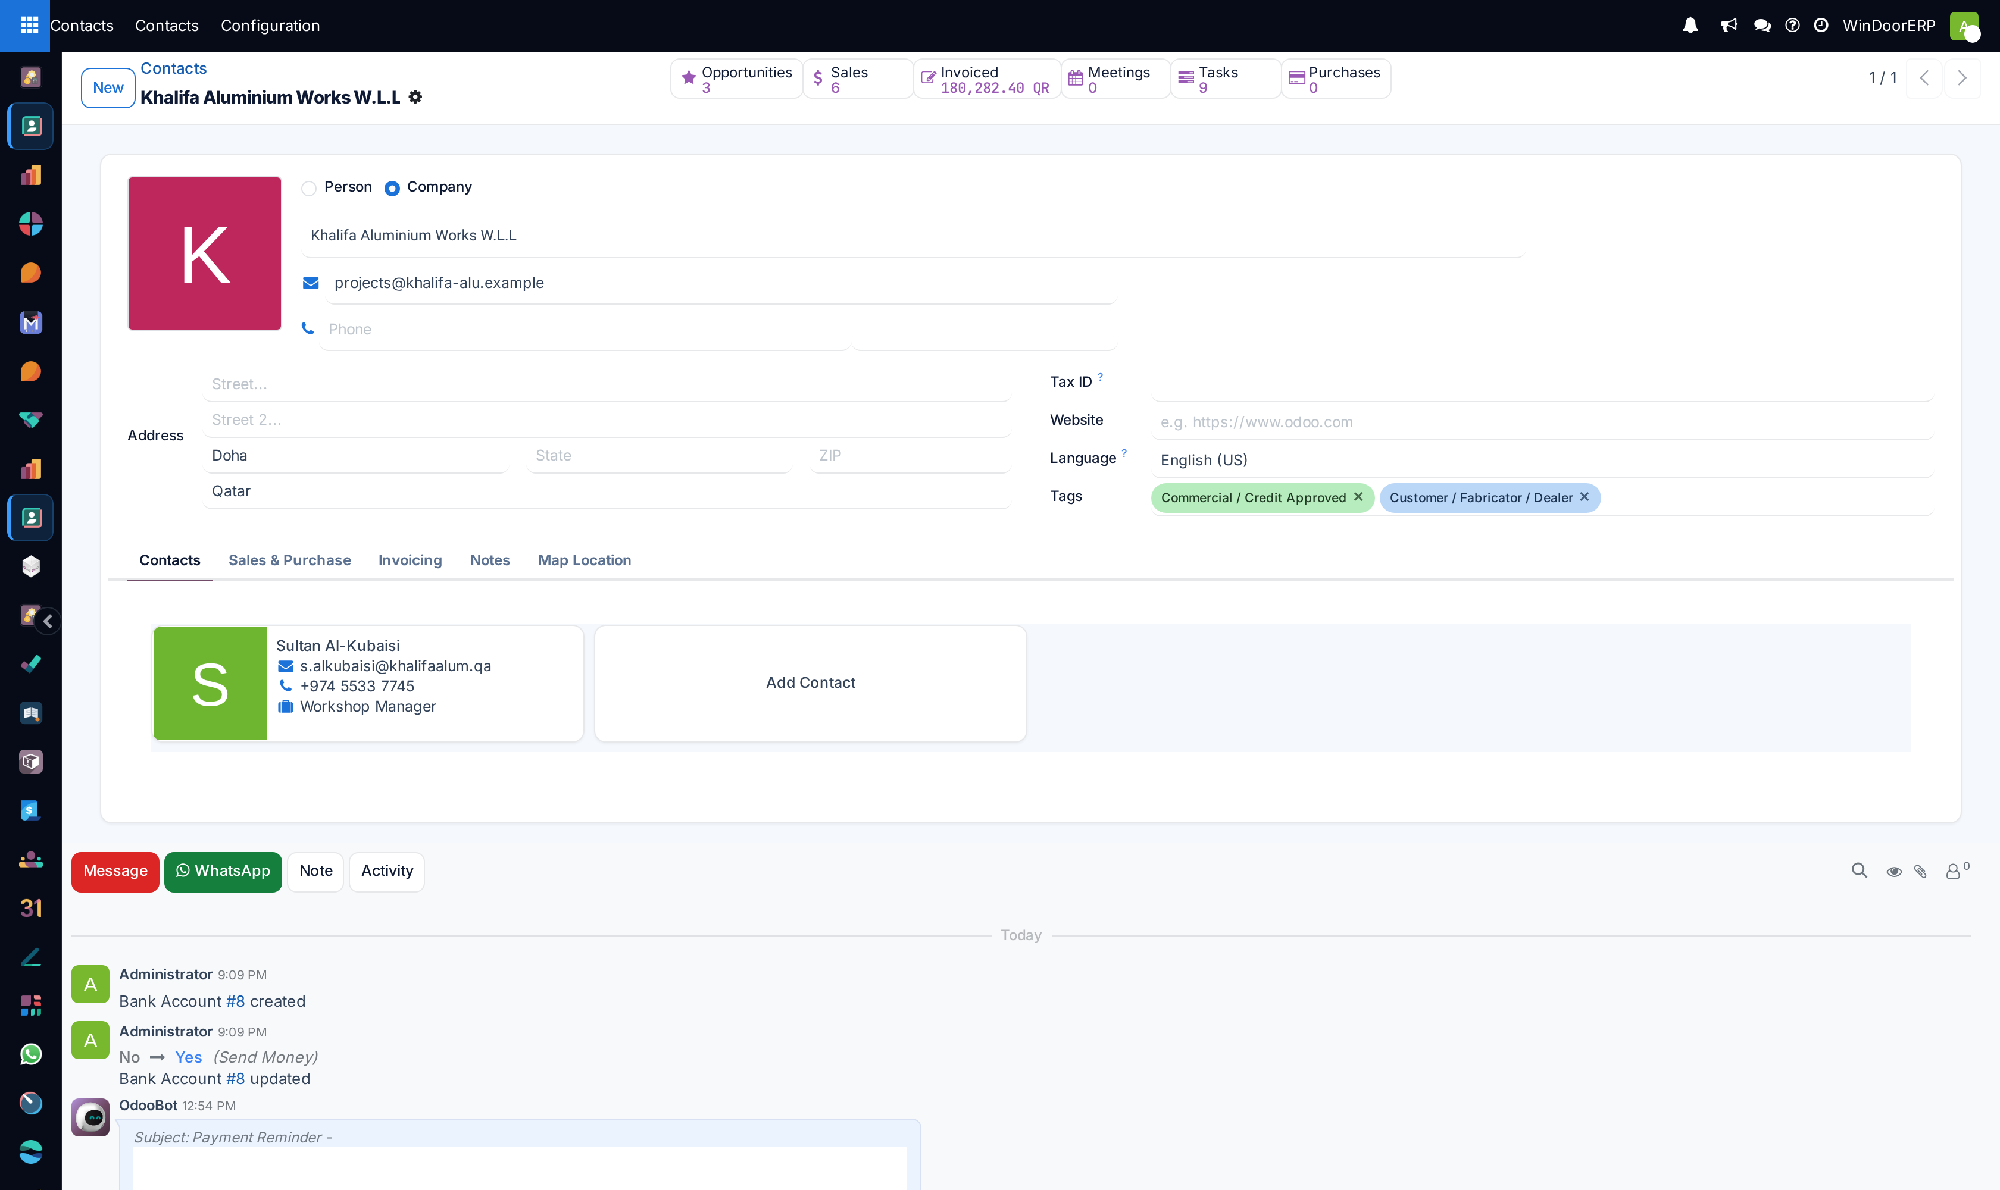The height and width of the screenshot is (1190, 2000).
Task: Open the Sultan Al-Kubaisi contact card
Action: coord(368,682)
